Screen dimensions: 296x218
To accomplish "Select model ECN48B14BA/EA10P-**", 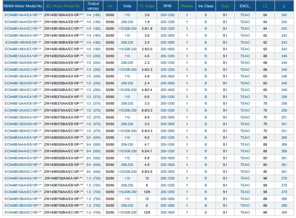I will click(x=23, y=35).
